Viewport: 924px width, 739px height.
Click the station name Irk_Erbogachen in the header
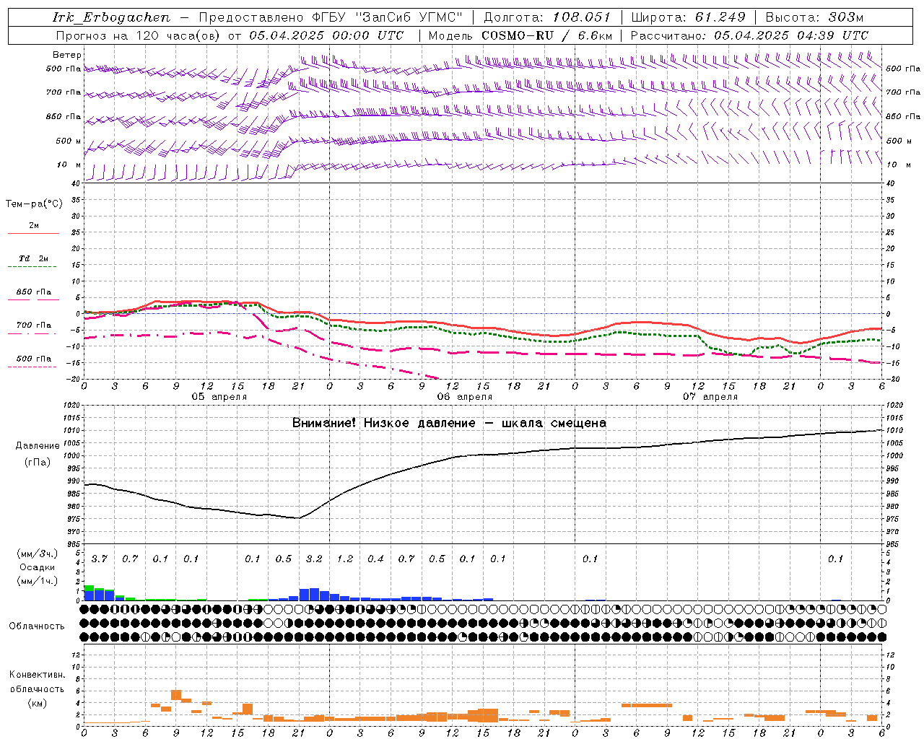(111, 17)
